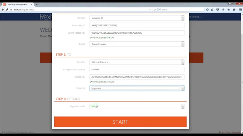Click the chat bubble icon in toolbar
Screen dimensions: 243x136
tap(234, 9)
